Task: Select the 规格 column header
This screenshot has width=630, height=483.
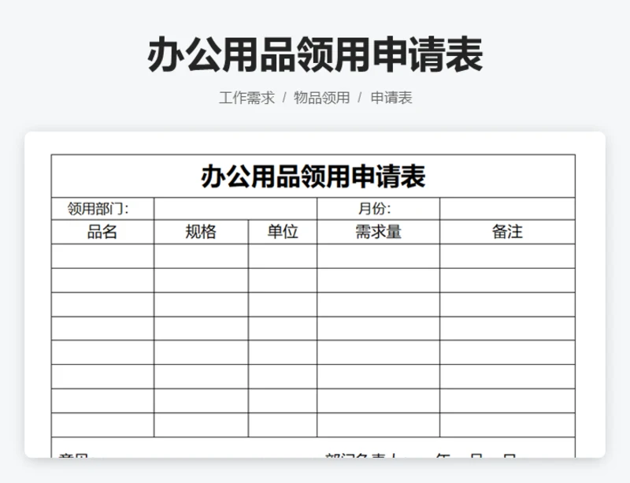Action: [201, 232]
